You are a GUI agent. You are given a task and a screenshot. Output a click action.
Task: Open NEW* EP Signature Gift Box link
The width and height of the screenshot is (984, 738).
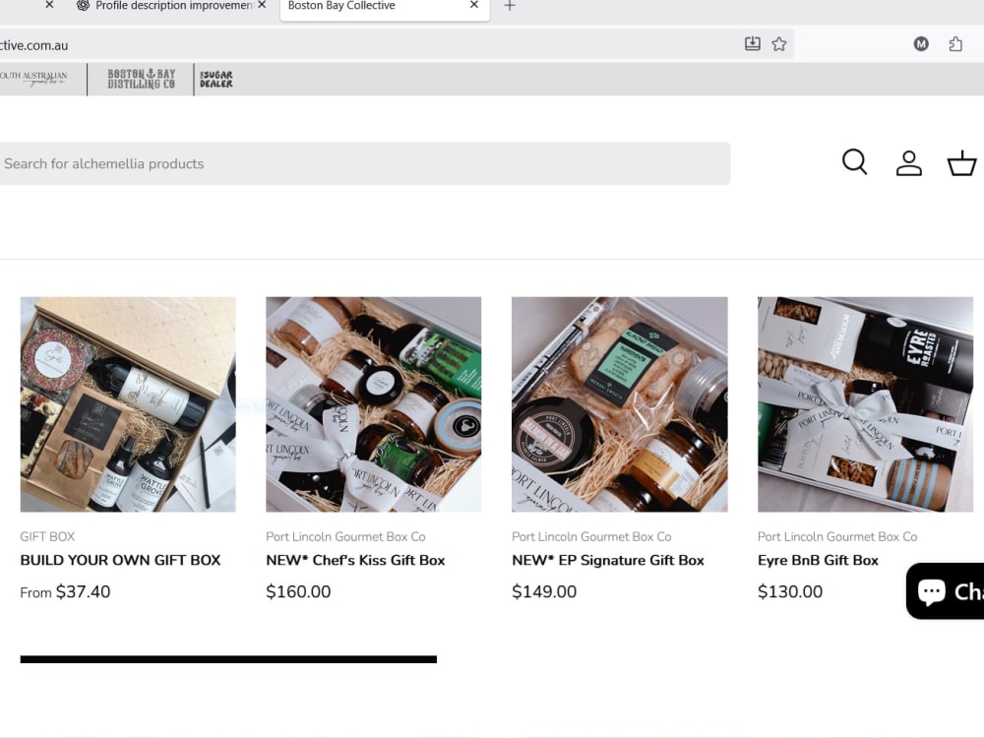608,561
